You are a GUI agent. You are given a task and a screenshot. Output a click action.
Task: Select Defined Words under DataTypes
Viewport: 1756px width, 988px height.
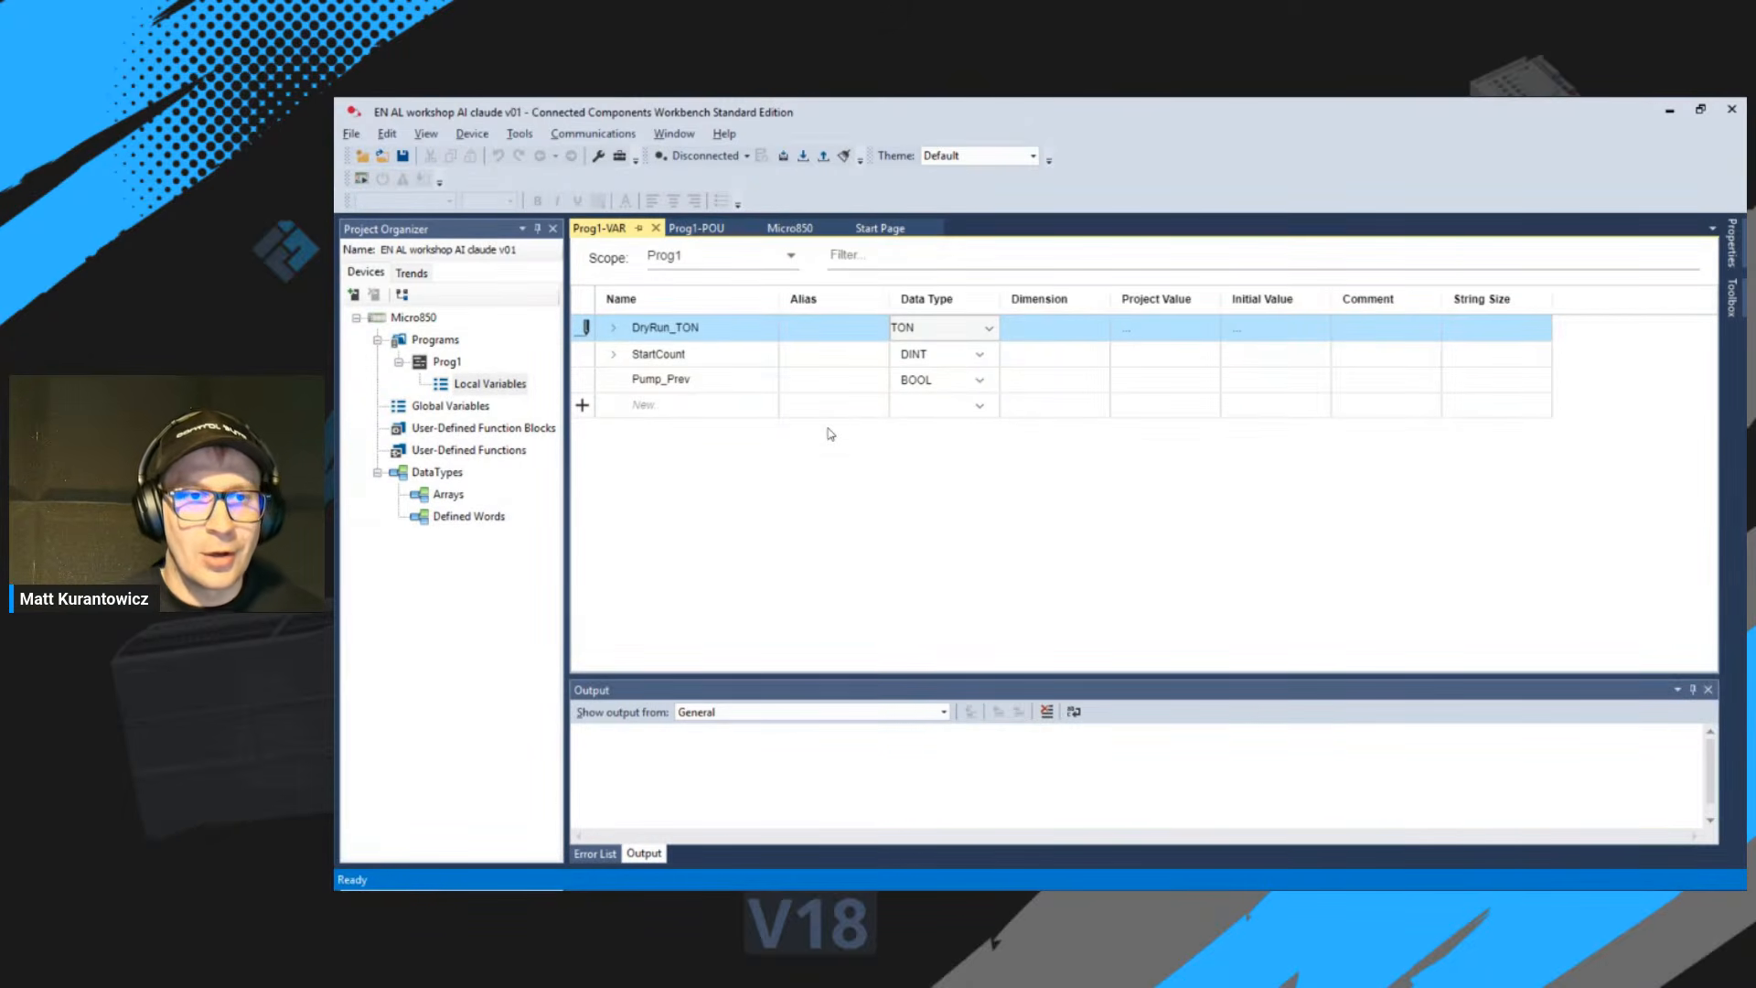pyautogui.click(x=468, y=517)
